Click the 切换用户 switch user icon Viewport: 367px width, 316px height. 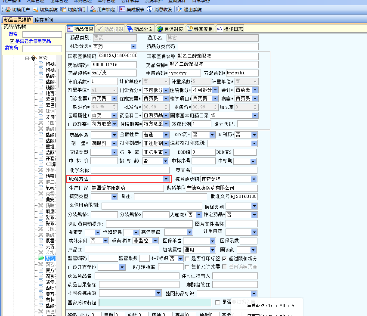pos(8,10)
